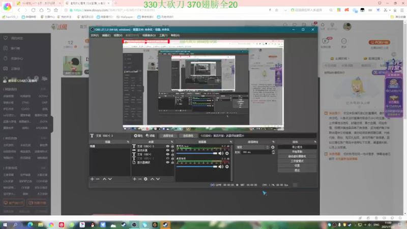The width and height of the screenshot is (407, 229).
Task: Go back in the browser
Action: coord(19,10)
